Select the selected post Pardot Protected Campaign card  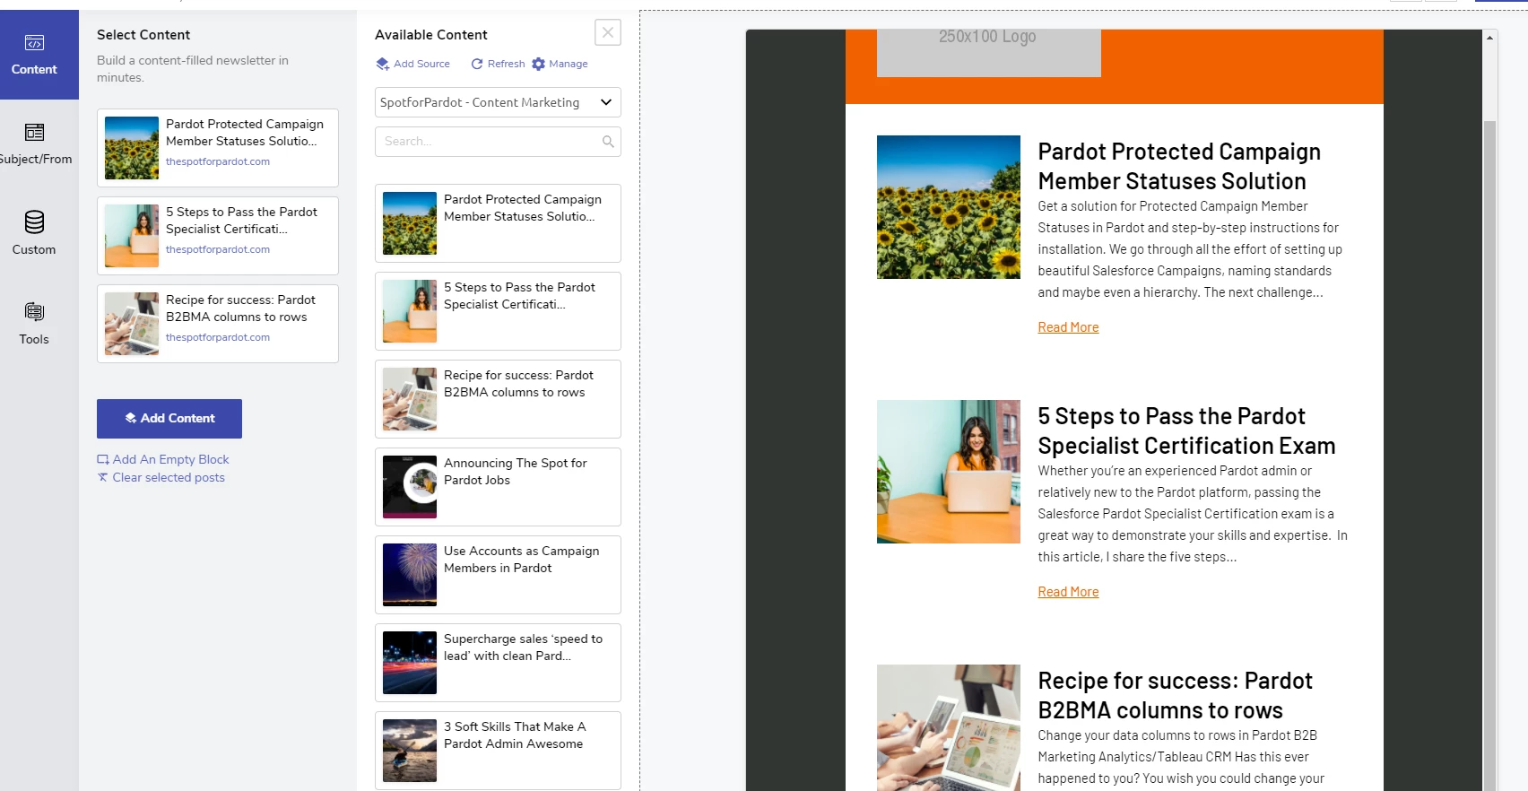[218, 148]
